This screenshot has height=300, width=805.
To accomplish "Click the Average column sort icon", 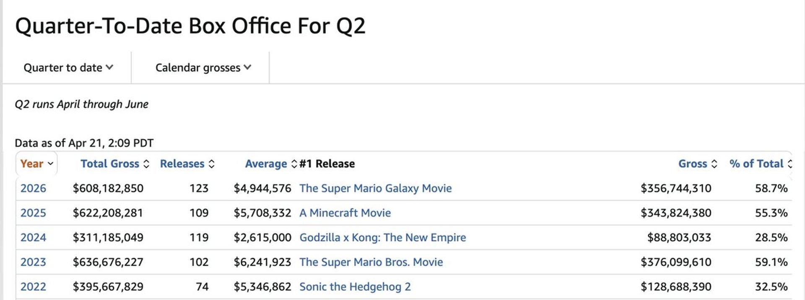I will pos(294,164).
